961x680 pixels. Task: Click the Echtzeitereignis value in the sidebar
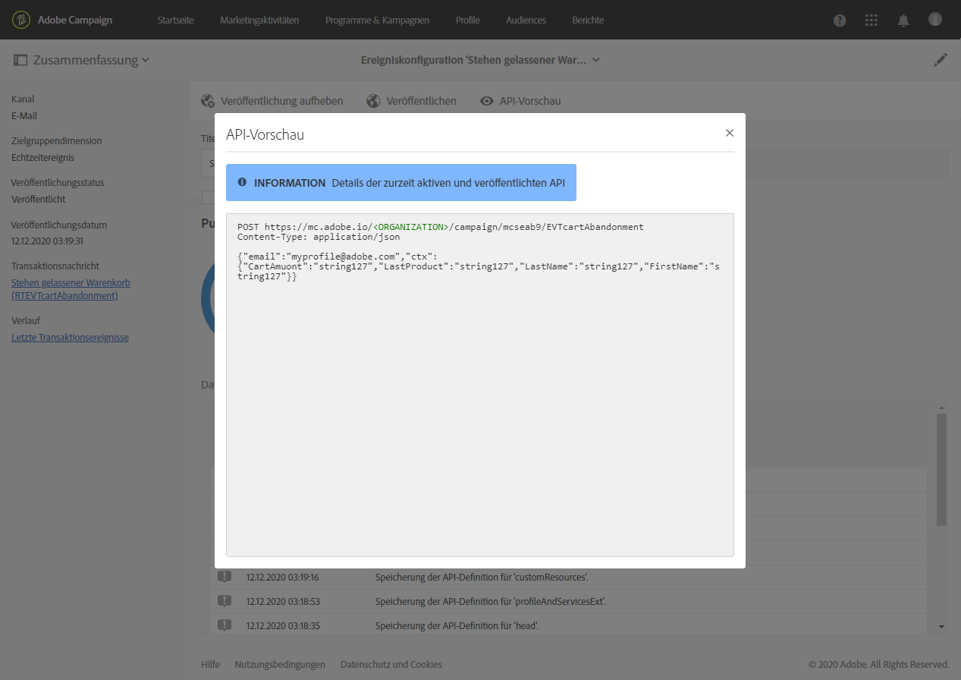[x=42, y=158]
